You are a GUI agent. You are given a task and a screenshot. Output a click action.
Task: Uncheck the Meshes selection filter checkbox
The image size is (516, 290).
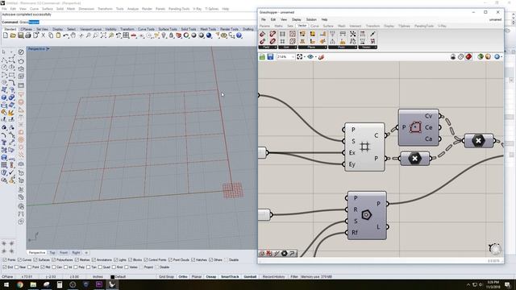(x=77, y=259)
